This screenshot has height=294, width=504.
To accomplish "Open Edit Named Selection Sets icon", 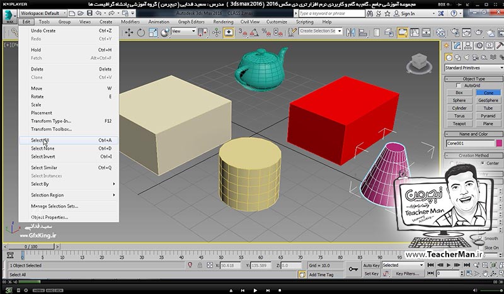I will pyautogui.click(x=292, y=33).
